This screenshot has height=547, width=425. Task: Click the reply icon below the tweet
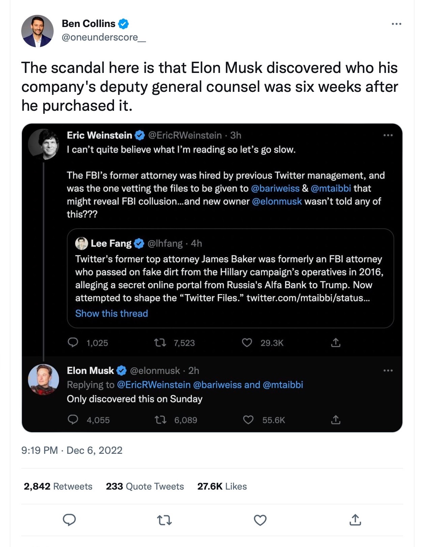(69, 520)
